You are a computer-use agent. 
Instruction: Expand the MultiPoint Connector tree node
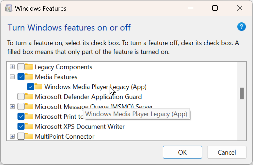click(x=12, y=137)
